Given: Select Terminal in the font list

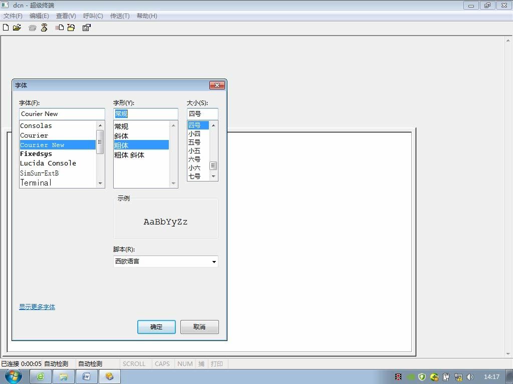Looking at the screenshot, I should pyautogui.click(x=58, y=182).
